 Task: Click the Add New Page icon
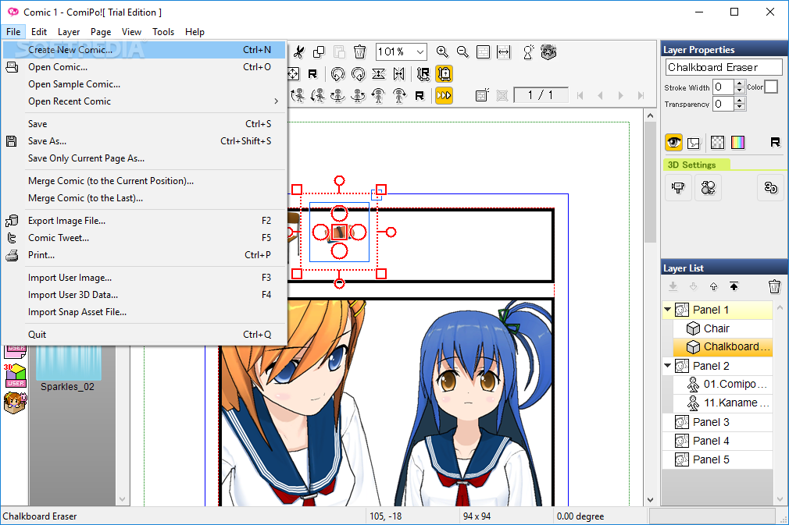[481, 95]
